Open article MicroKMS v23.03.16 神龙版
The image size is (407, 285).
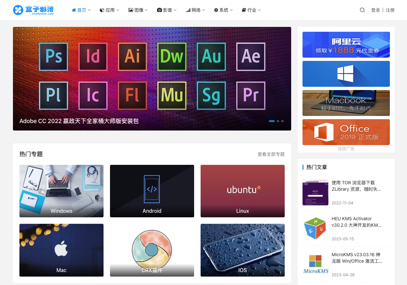click(x=357, y=258)
